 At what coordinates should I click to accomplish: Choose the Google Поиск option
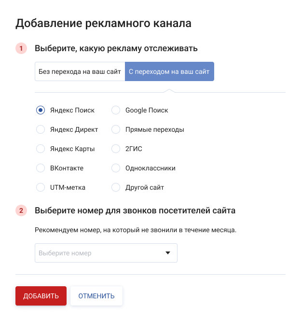tap(116, 110)
